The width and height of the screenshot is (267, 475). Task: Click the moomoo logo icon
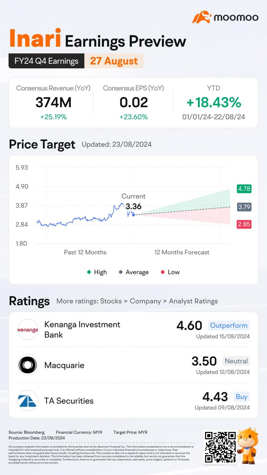(201, 17)
